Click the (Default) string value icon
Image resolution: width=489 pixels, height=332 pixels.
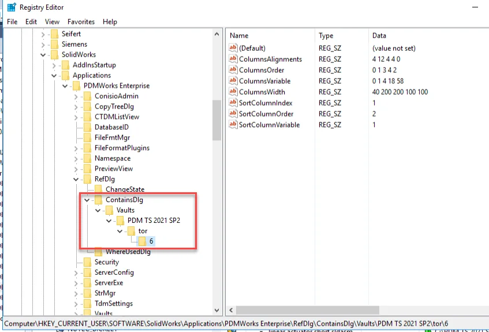[233, 48]
